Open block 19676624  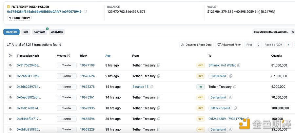[87, 76]
